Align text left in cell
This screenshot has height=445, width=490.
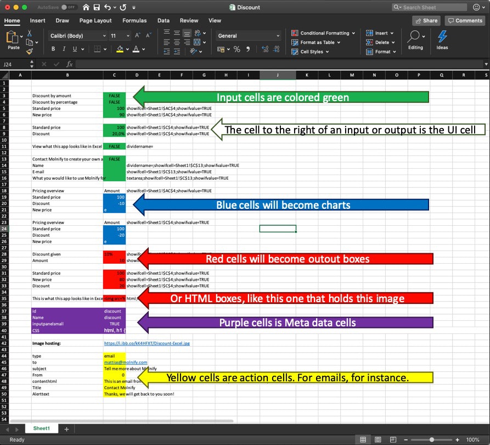pyautogui.click(x=167, y=42)
